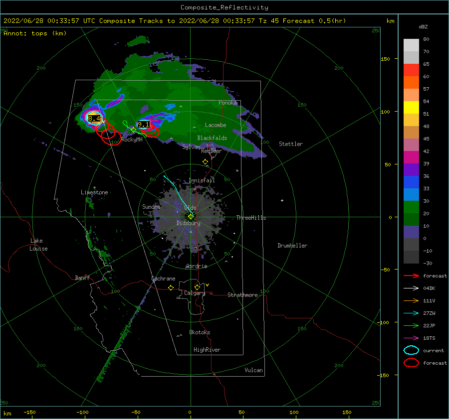Image resolution: width=449 pixels, height=419 pixels.
Task: Click the magenta 42–39 dBZ color swatch
Action: click(x=411, y=157)
